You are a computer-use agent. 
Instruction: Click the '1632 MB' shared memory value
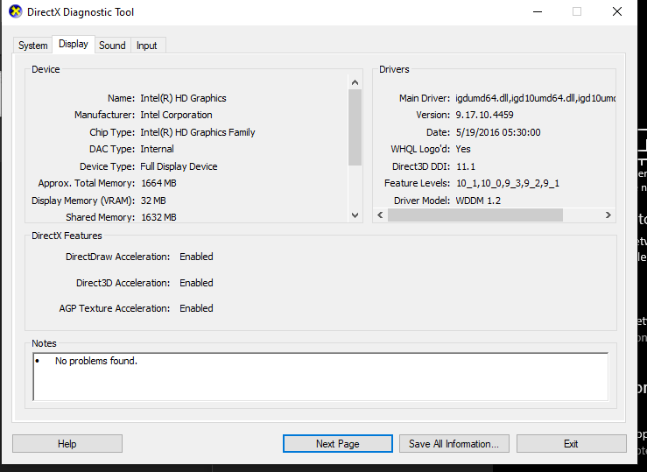coord(158,217)
